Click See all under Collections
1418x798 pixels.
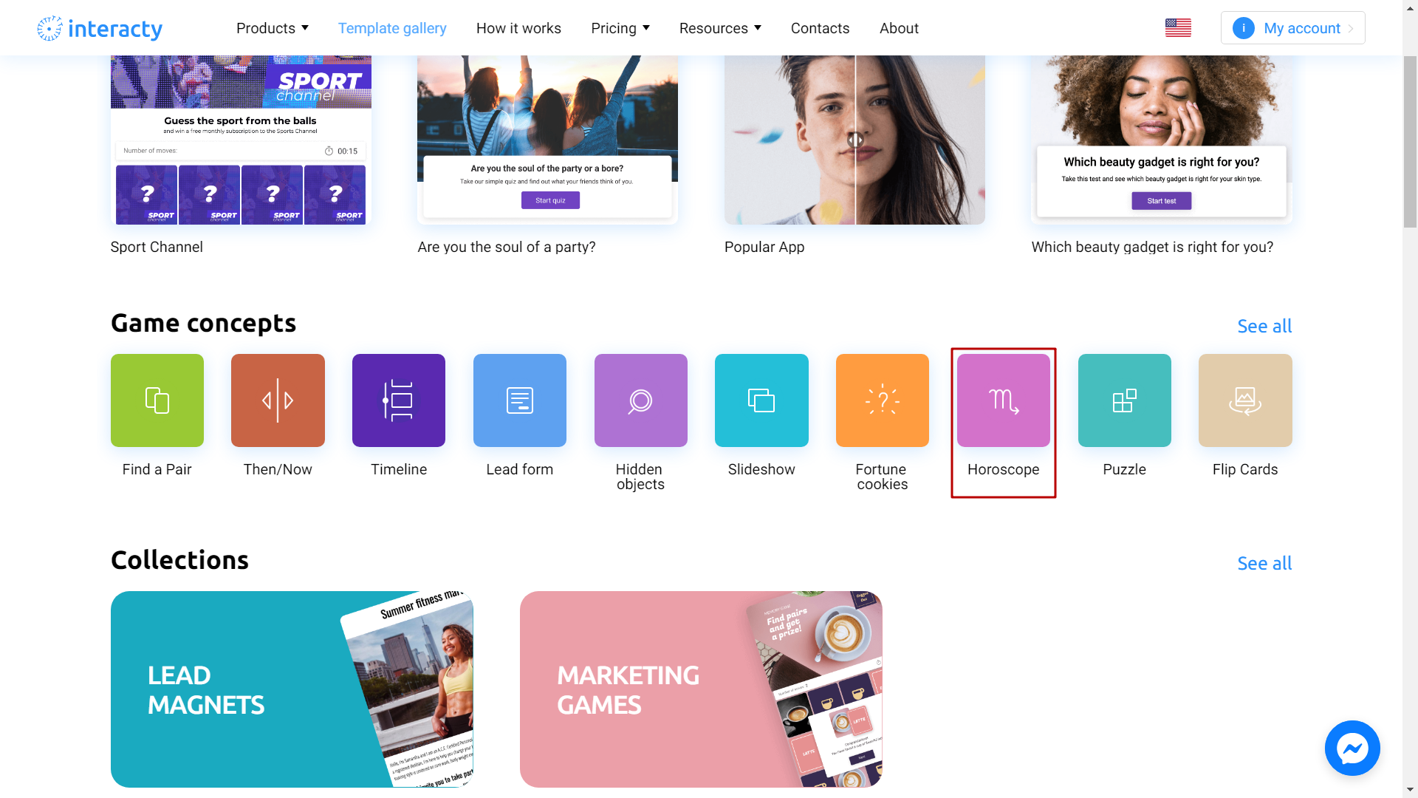(x=1264, y=563)
